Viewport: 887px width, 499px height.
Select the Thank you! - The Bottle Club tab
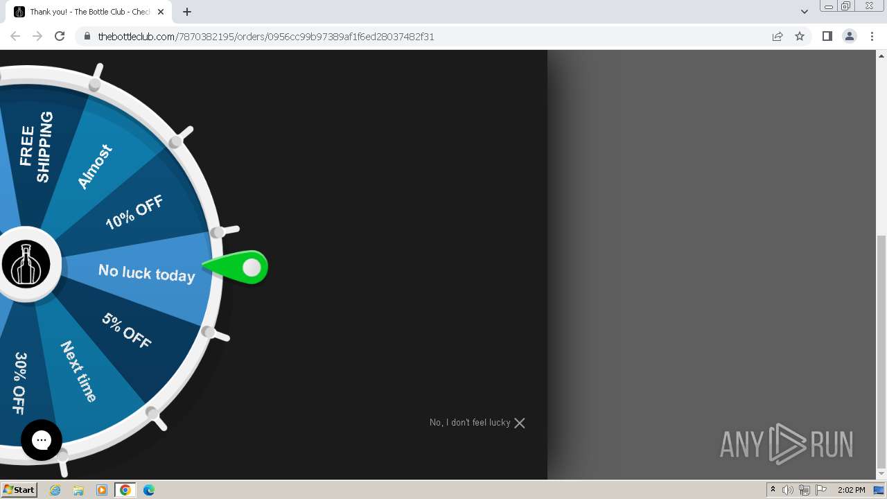[89, 12]
